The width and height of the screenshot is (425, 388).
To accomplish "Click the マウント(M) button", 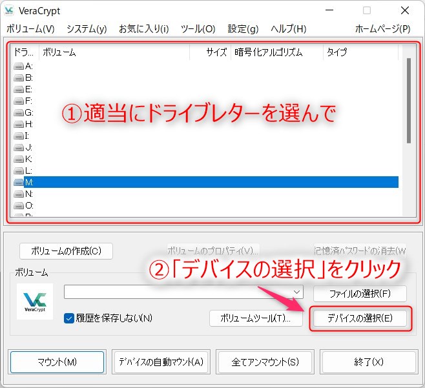I will [57, 362].
